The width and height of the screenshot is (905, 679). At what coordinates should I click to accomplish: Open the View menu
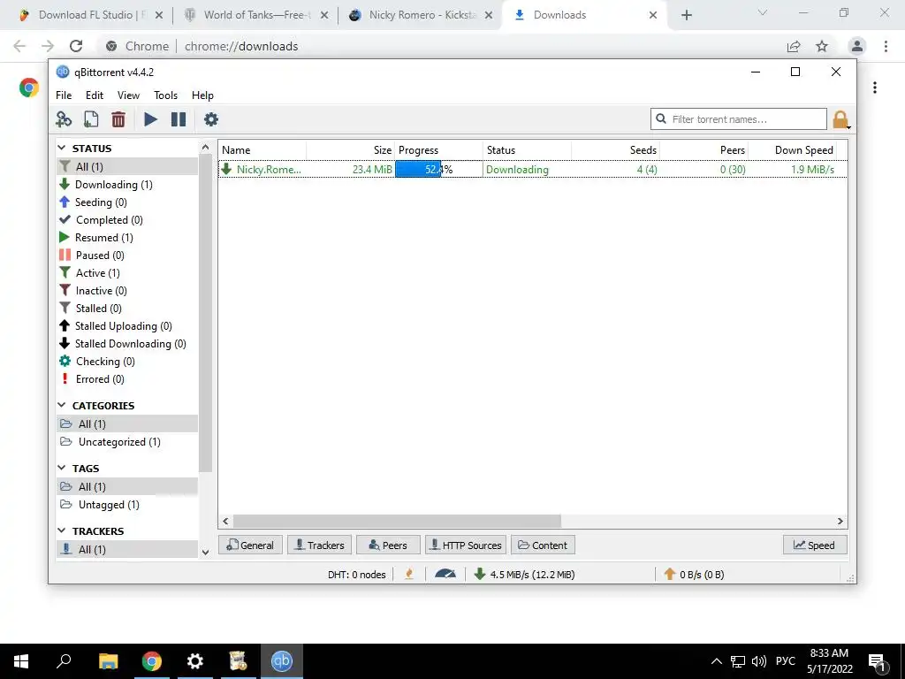(129, 95)
